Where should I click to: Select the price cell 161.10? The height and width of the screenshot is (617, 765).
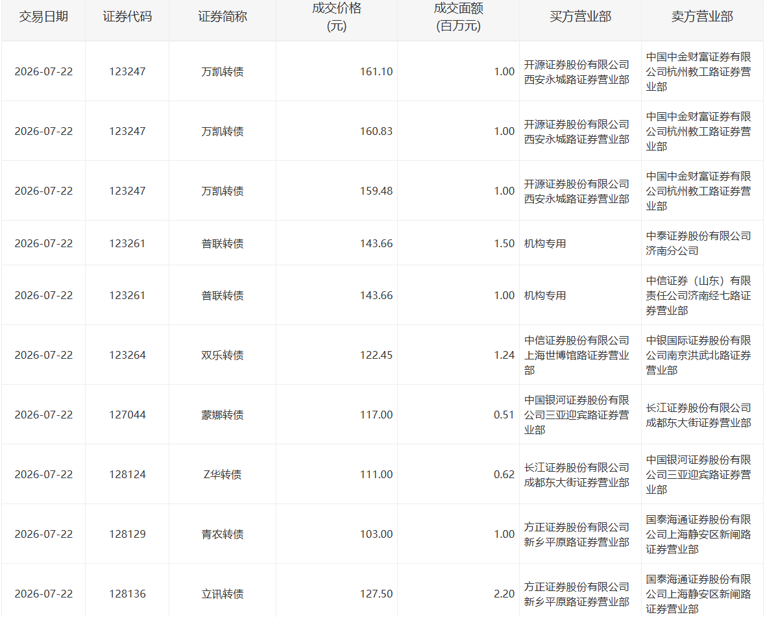376,72
